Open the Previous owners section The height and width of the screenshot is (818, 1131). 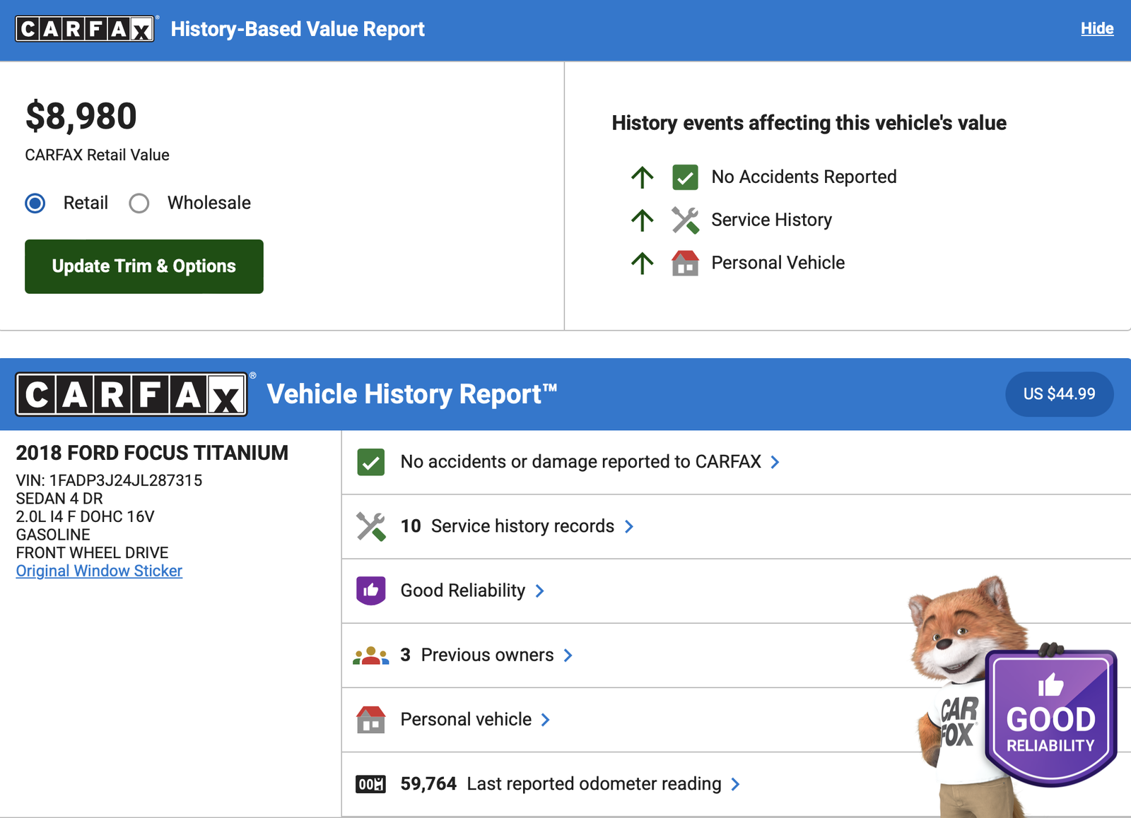(x=488, y=656)
